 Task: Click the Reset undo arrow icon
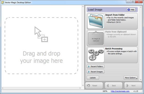pyautogui.click(x=88, y=86)
